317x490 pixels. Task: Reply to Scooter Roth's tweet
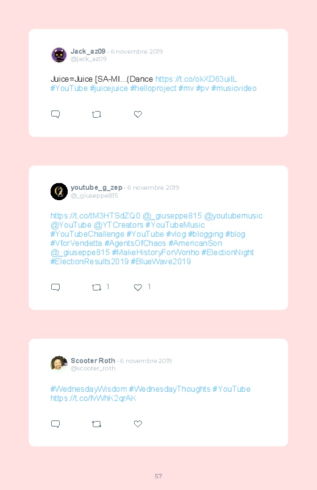pyautogui.click(x=55, y=423)
